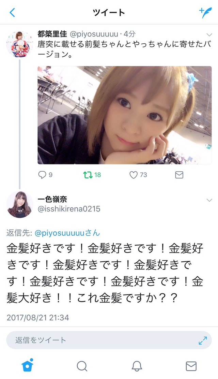Retweet using the green arrows icon
The image size is (218, 379).
88,175
